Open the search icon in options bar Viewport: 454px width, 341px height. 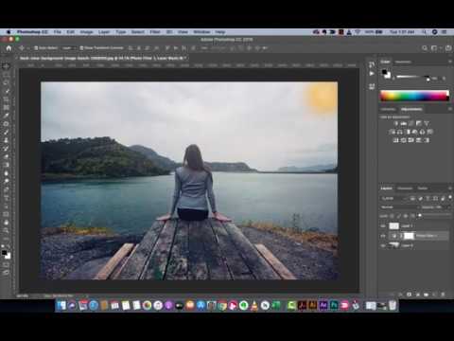pos(425,48)
